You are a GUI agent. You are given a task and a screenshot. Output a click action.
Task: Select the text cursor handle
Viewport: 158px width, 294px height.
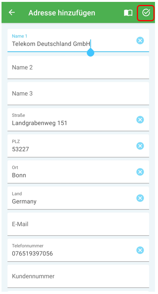coord(91,52)
